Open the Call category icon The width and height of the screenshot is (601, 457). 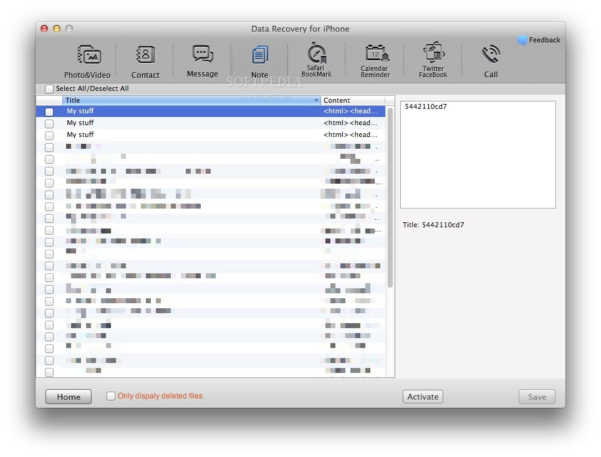[491, 54]
